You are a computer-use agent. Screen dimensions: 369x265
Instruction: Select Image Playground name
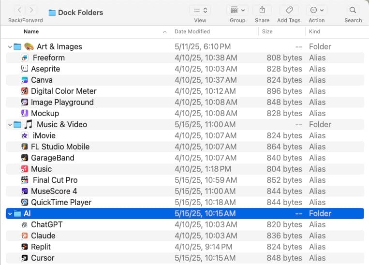[62, 102]
